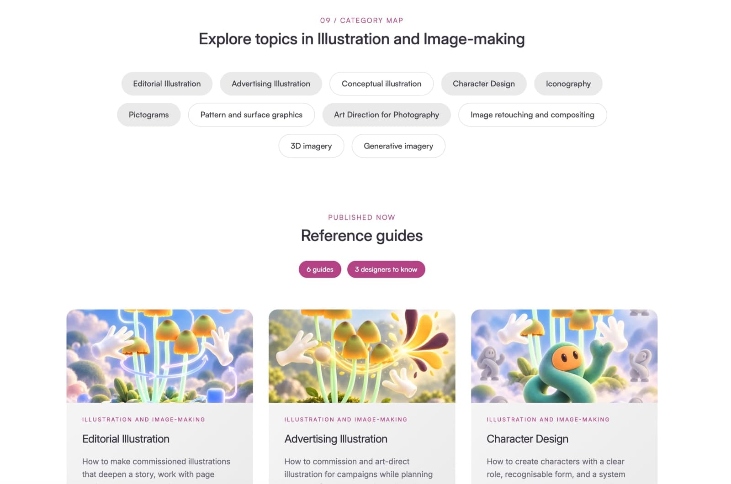
Task: Click the 6 guides badge
Action: click(320, 269)
